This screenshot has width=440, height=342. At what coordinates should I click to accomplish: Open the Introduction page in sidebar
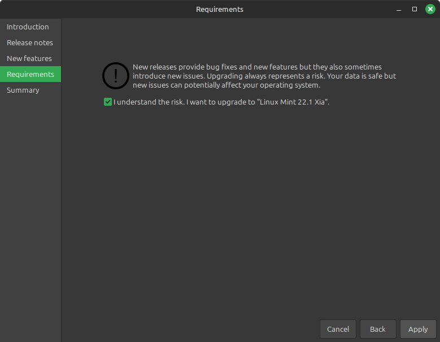point(28,27)
